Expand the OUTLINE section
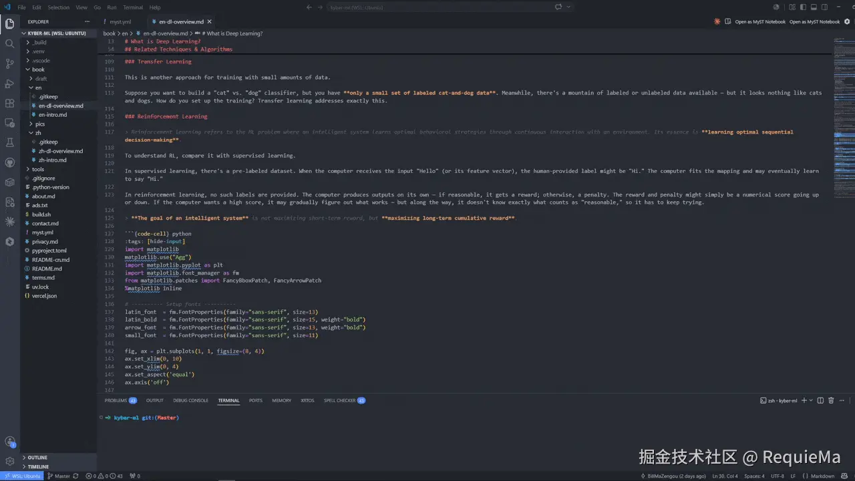855x481 pixels. point(59,458)
